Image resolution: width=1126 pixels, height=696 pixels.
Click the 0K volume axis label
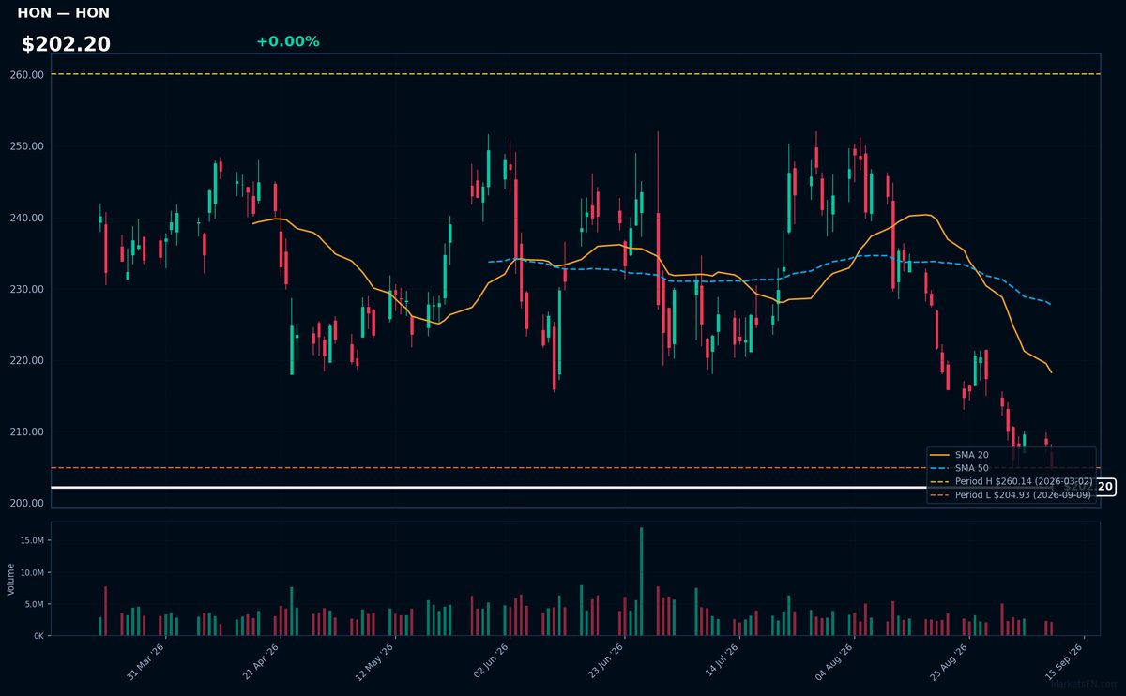click(38, 636)
